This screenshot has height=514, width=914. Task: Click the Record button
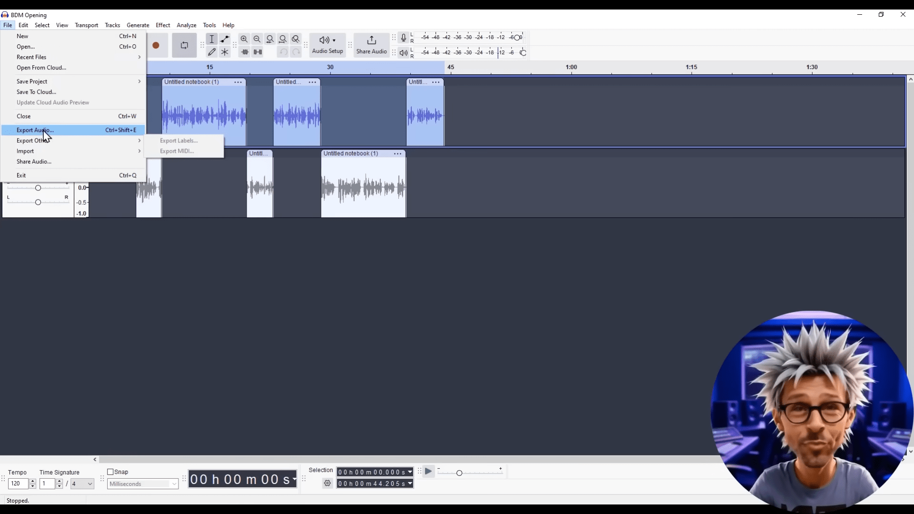[x=156, y=46]
